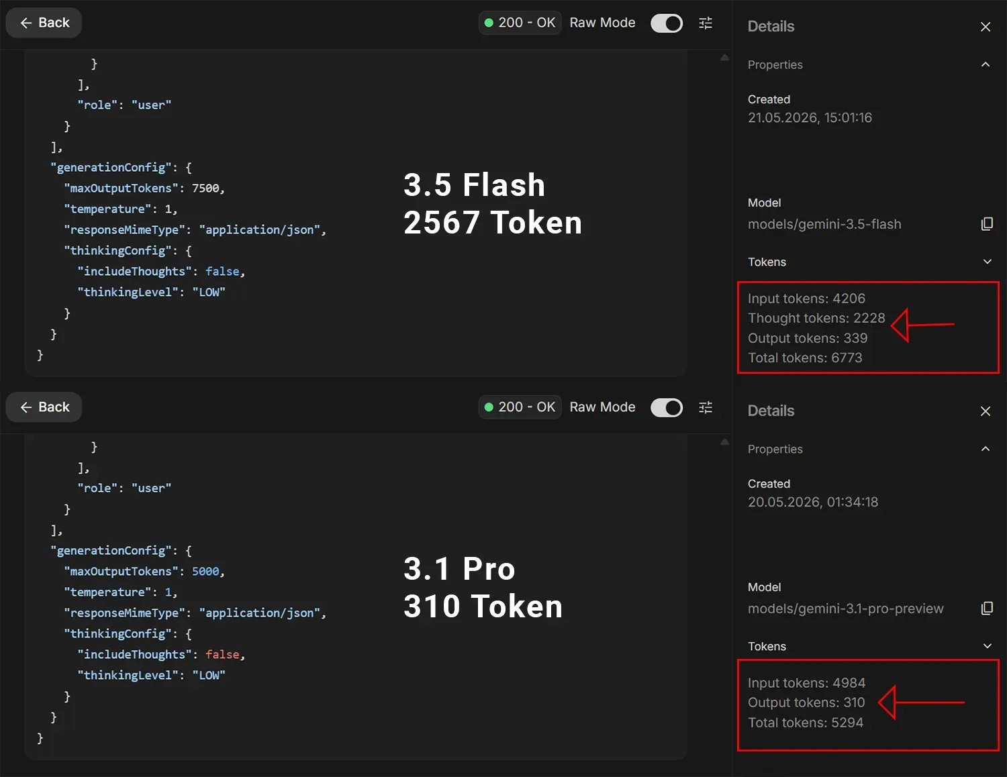Toggle Raw Mode in the gemini-3.1-pro-preview request view

[667, 408]
